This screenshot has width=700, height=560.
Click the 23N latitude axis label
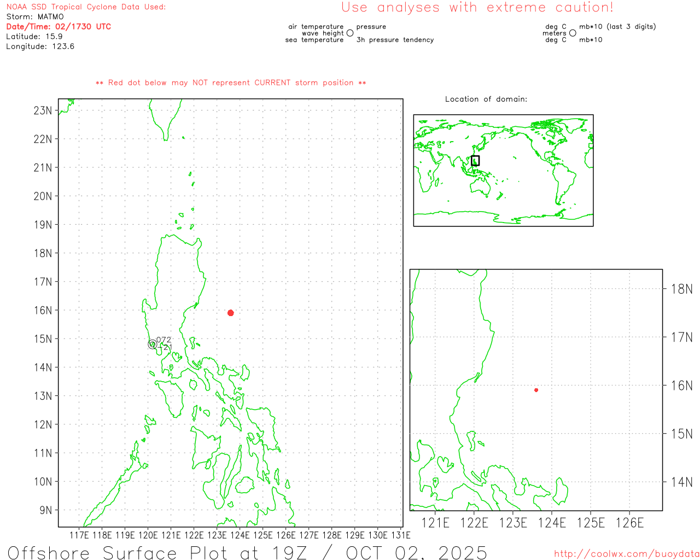pyautogui.click(x=43, y=110)
